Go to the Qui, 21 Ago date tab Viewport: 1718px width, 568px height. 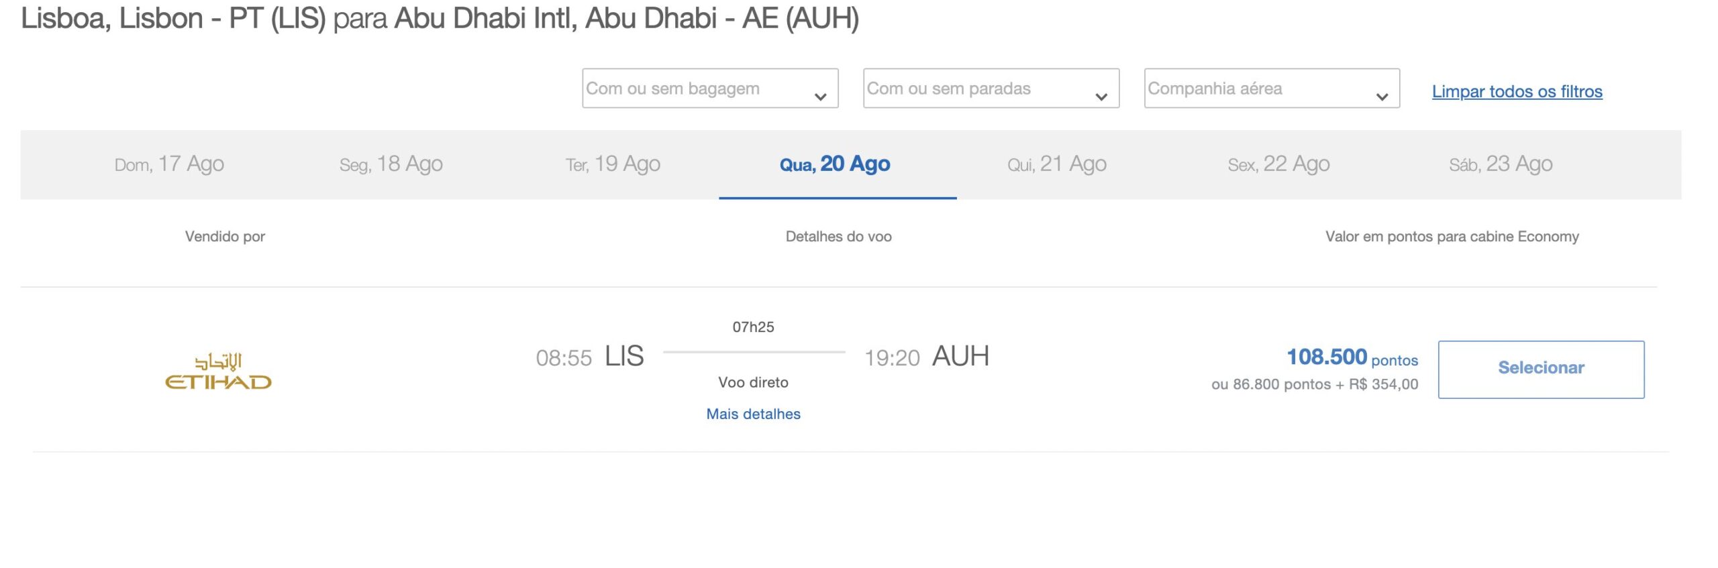1057,164
